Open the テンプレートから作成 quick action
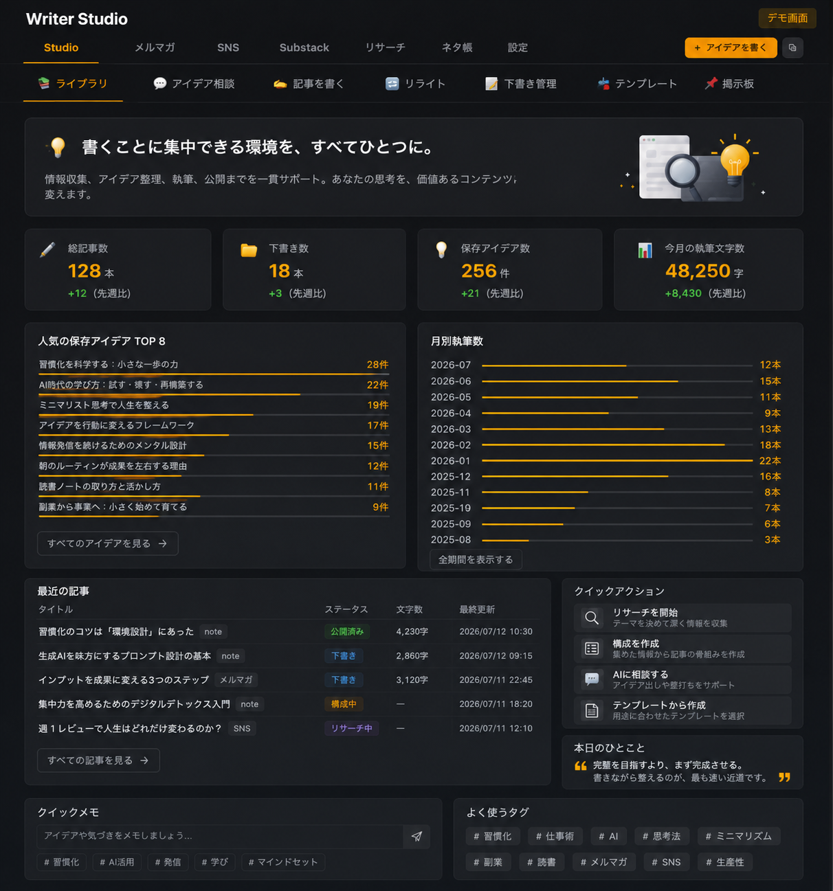Screen dimensions: 833x891 [x=682, y=710]
